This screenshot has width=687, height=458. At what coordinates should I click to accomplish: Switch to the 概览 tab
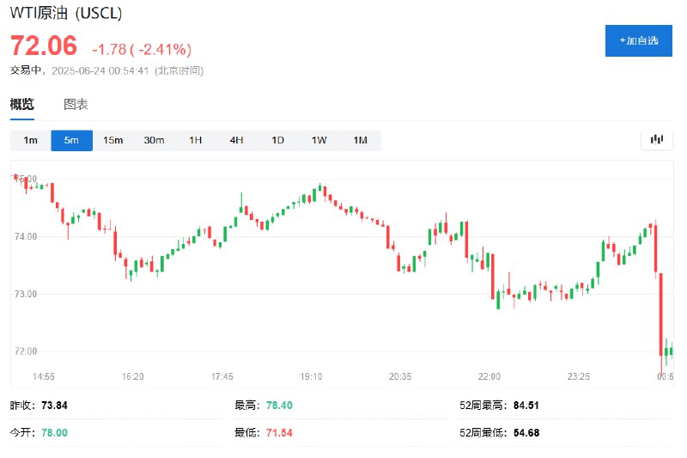coord(22,104)
